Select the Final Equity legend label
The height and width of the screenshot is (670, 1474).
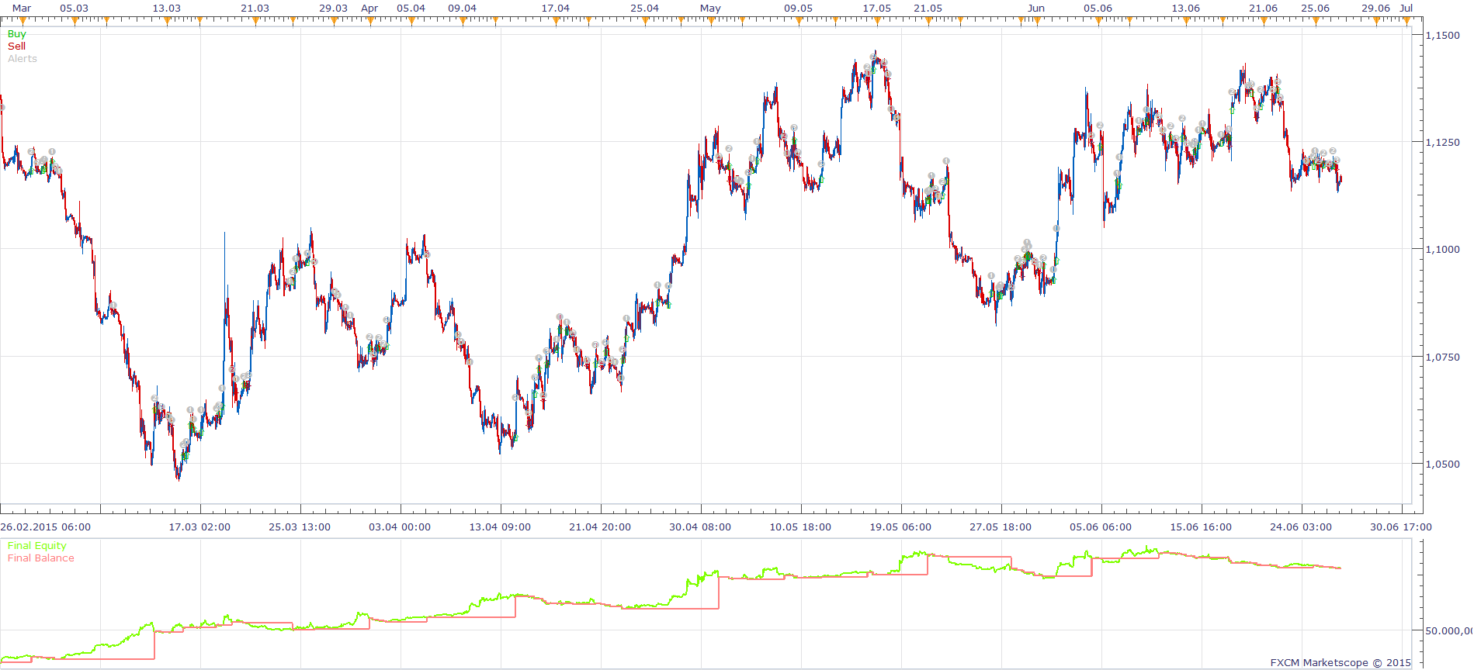pos(36,546)
